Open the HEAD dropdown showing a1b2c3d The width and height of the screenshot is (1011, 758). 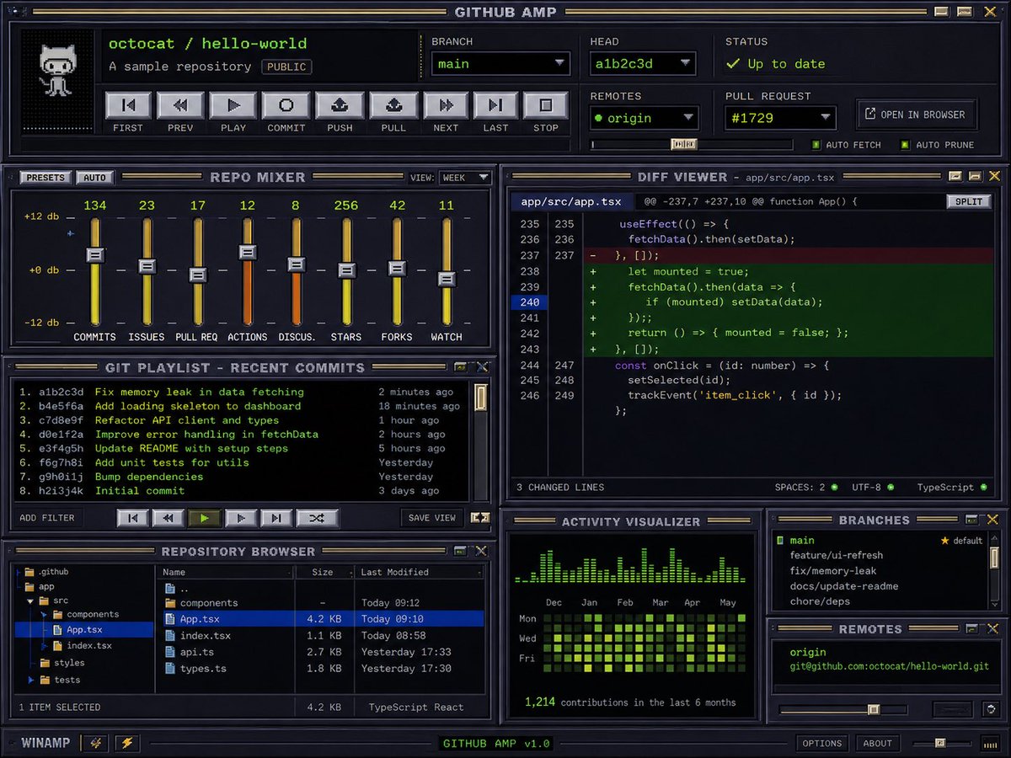[x=642, y=64]
